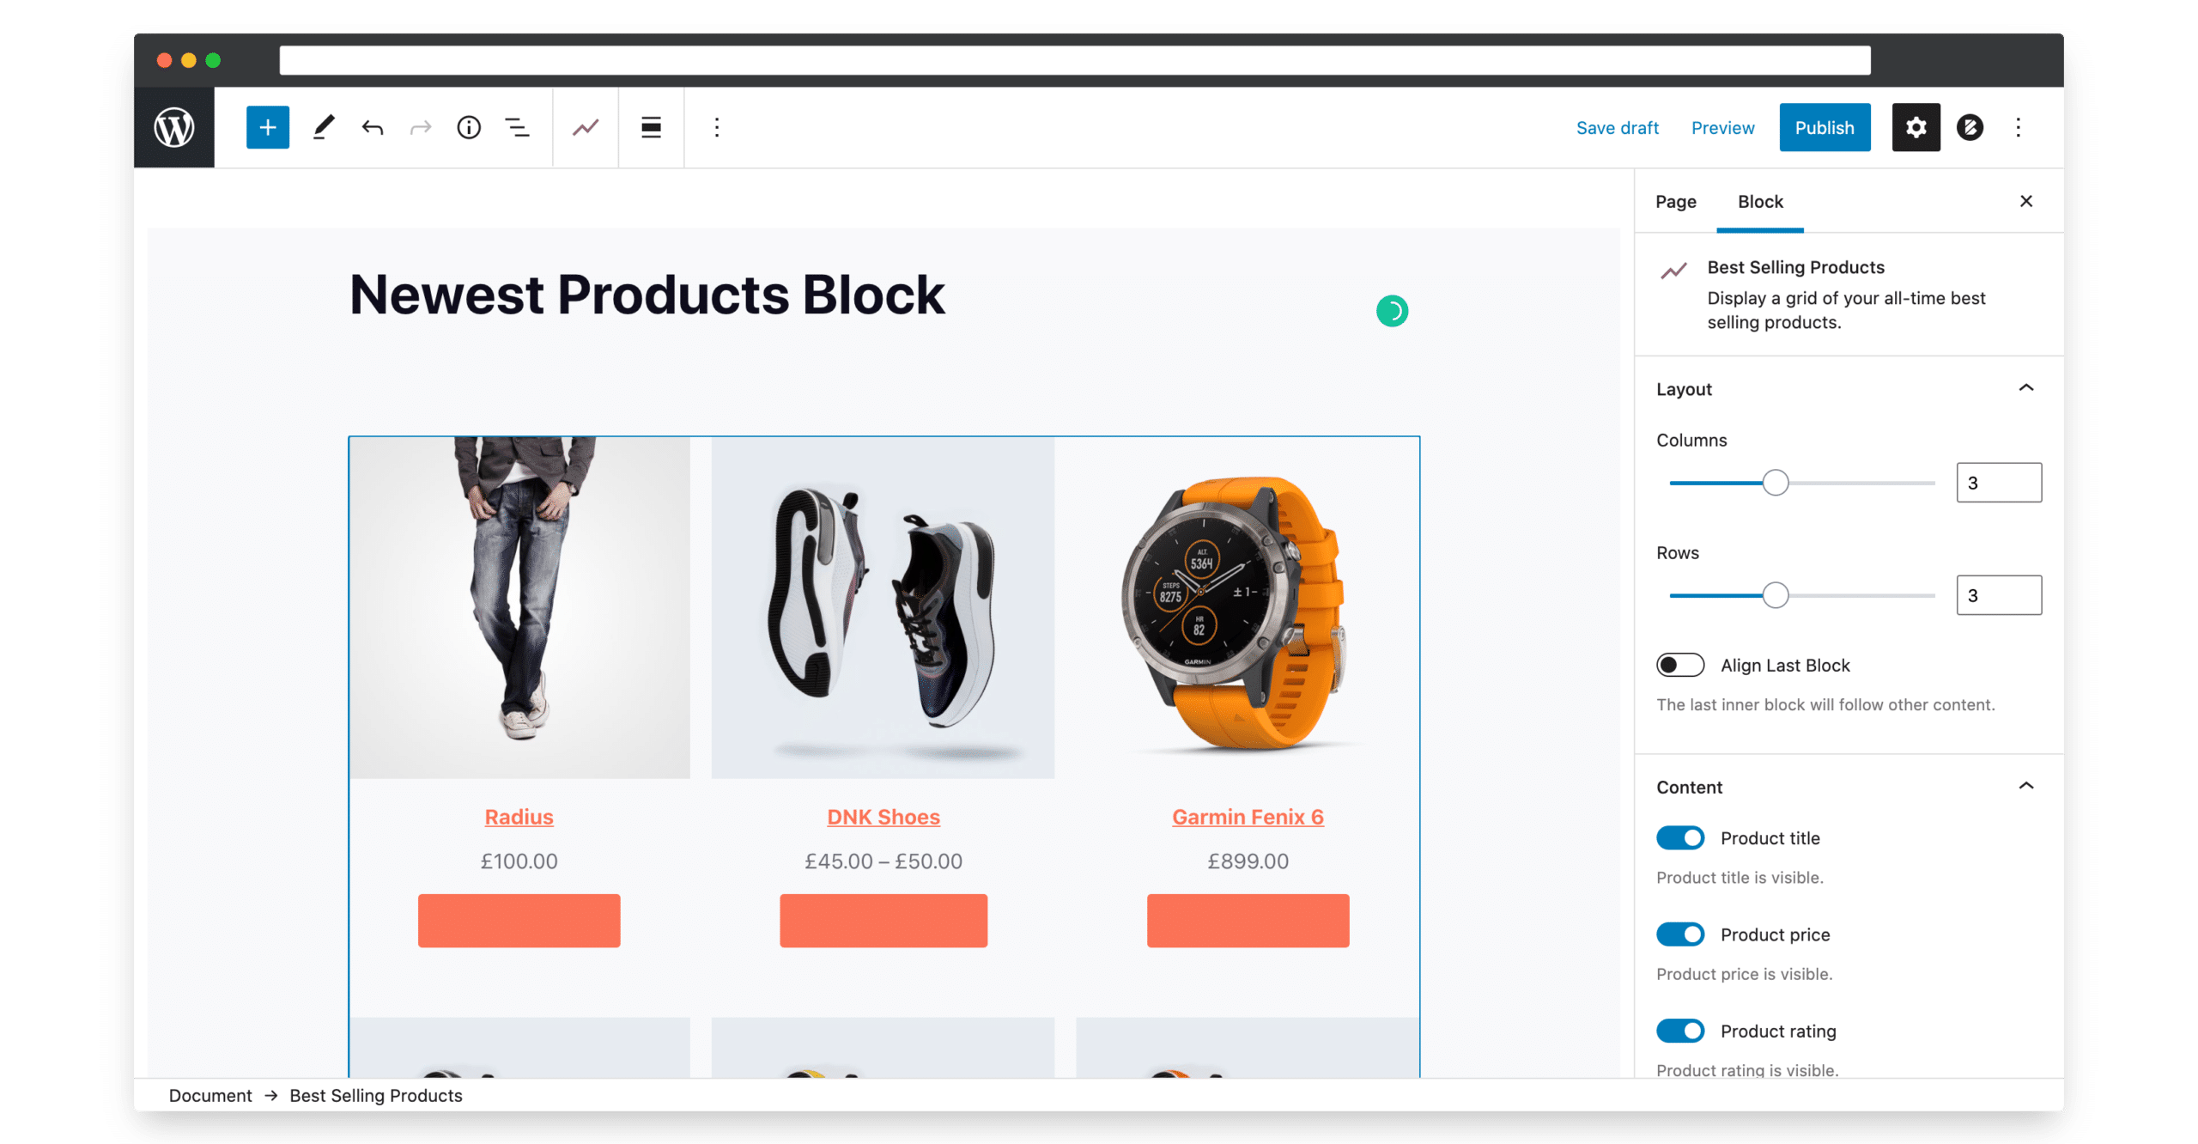The height and width of the screenshot is (1144, 2198).
Task: Open the DNK Shoes product link
Action: pyautogui.click(x=883, y=816)
